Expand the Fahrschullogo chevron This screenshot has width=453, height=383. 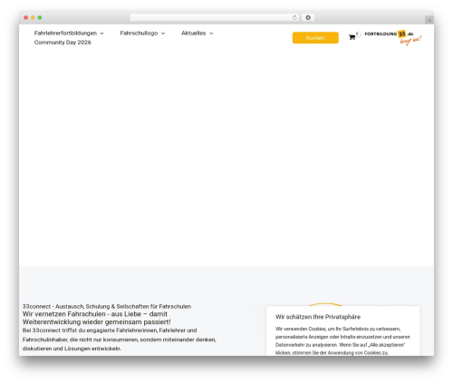tap(163, 34)
